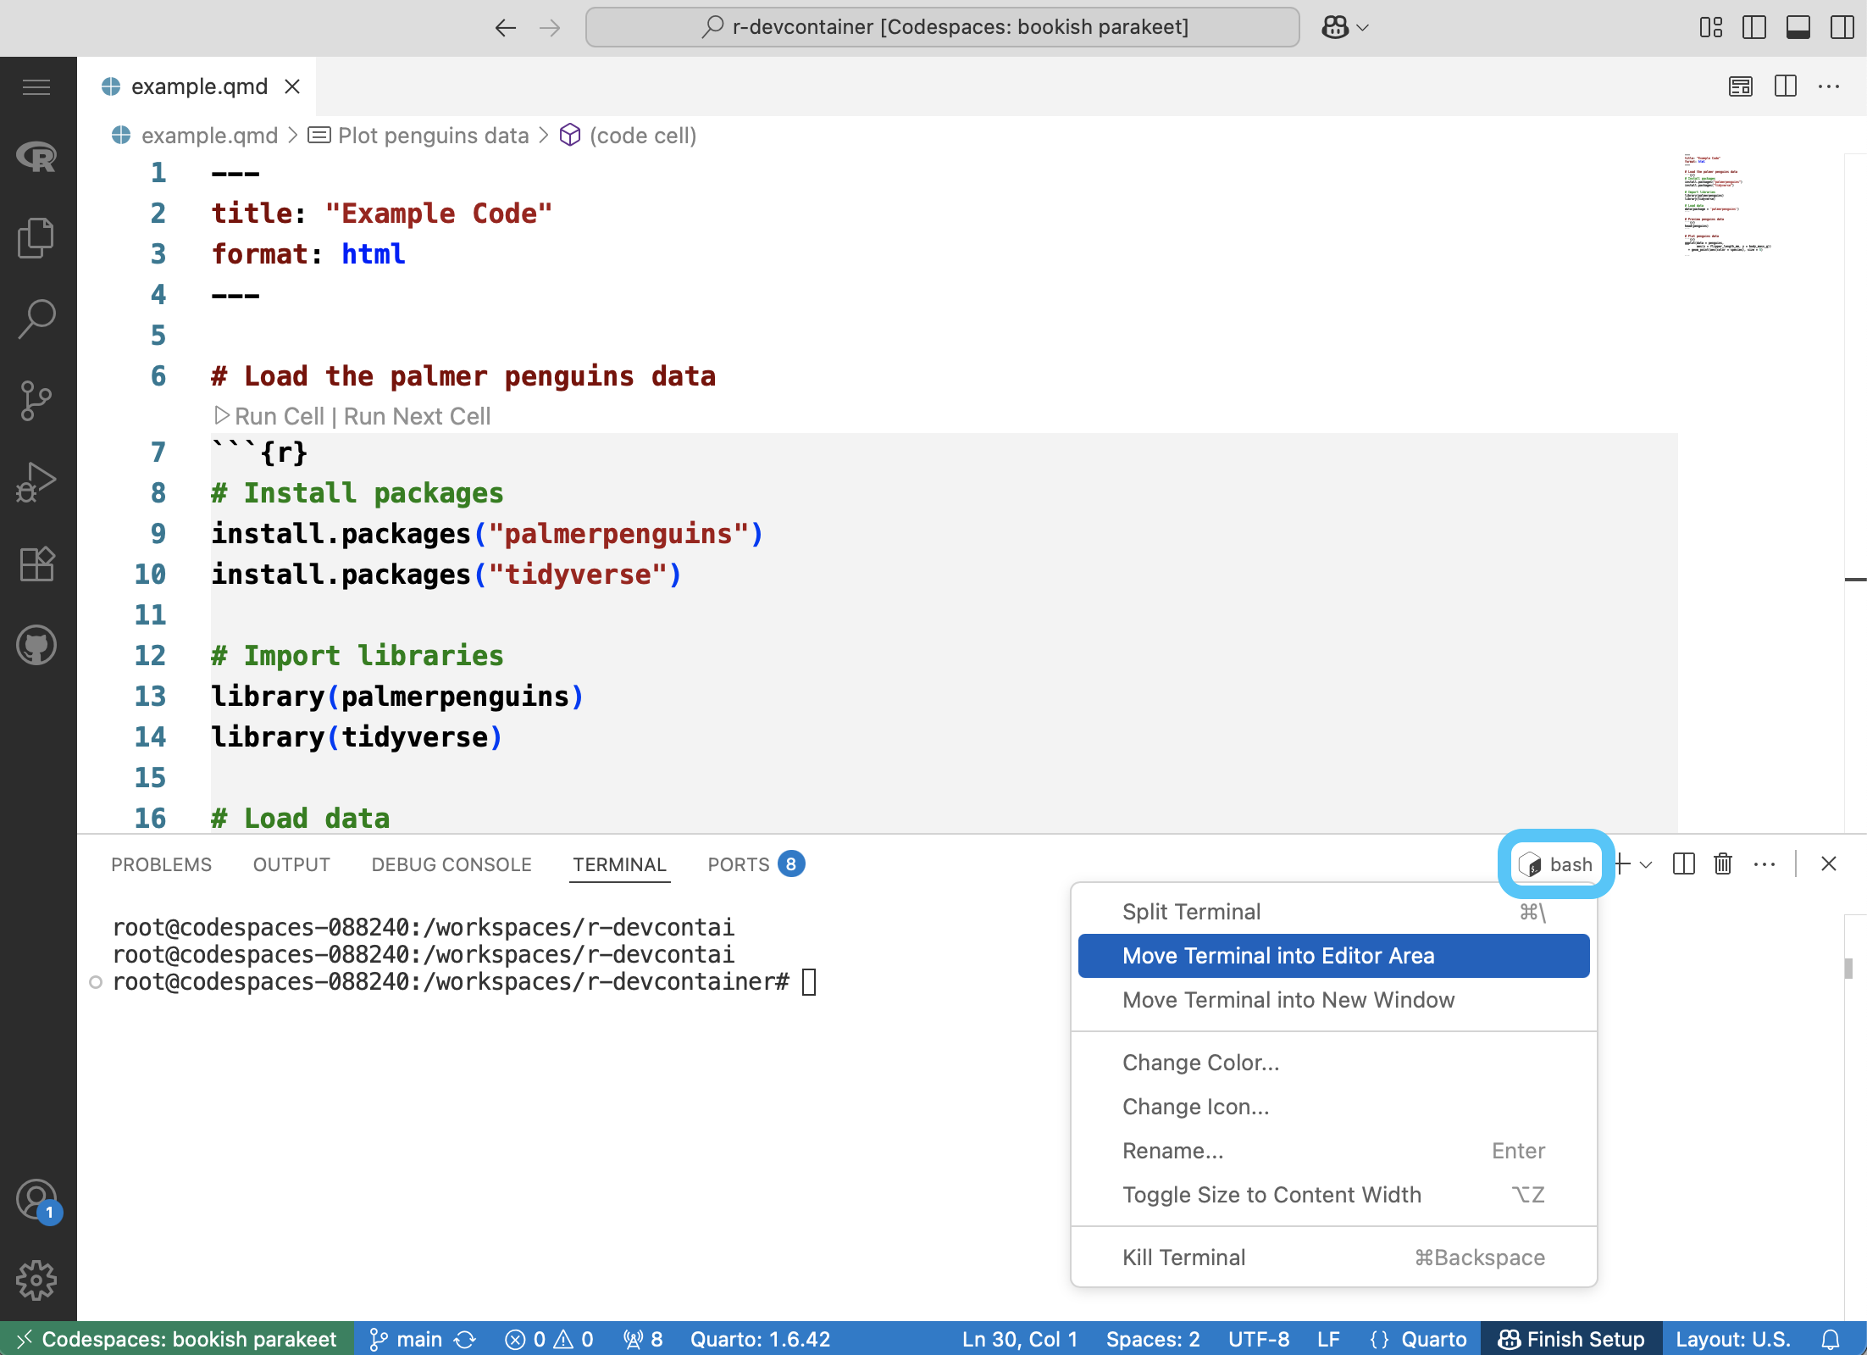Select Rename... menu entry

(1333, 1151)
